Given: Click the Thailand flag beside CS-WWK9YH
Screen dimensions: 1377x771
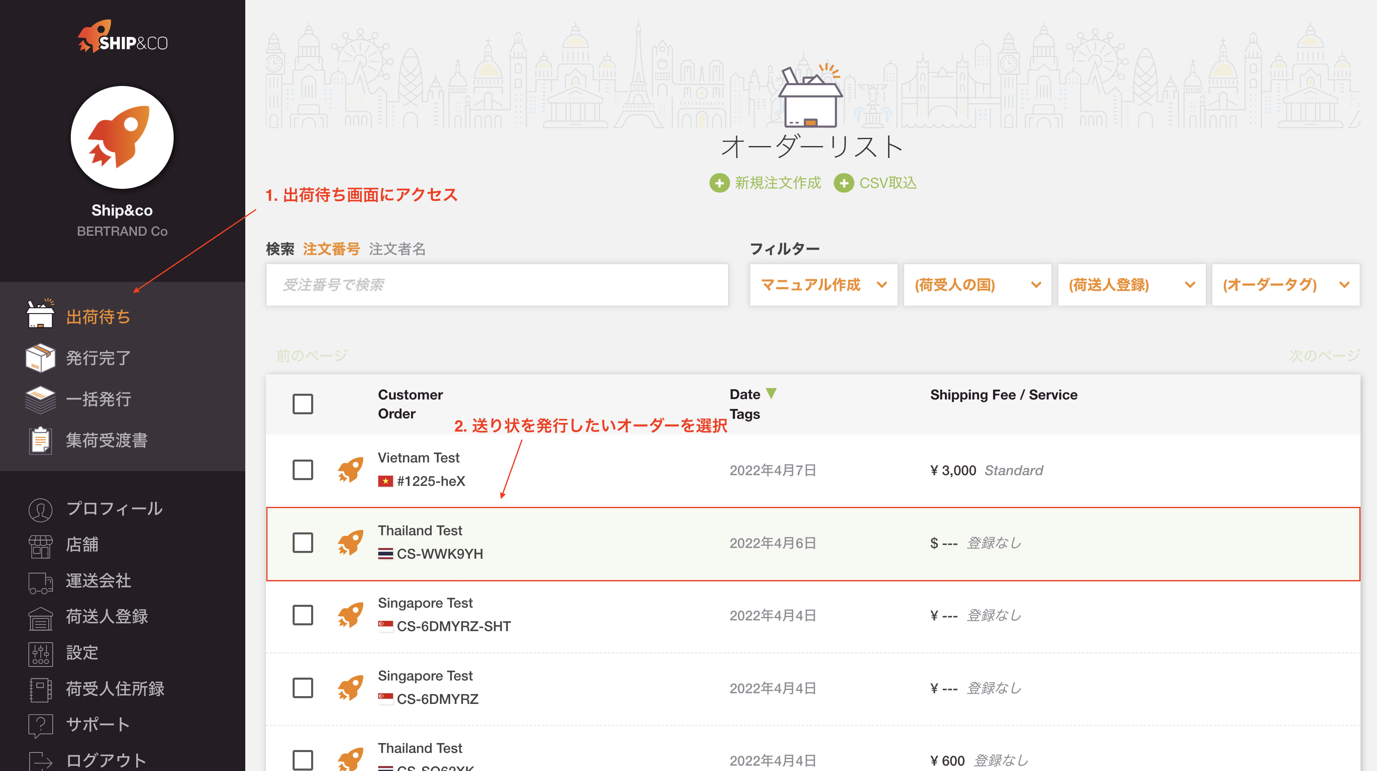Looking at the screenshot, I should tap(386, 554).
